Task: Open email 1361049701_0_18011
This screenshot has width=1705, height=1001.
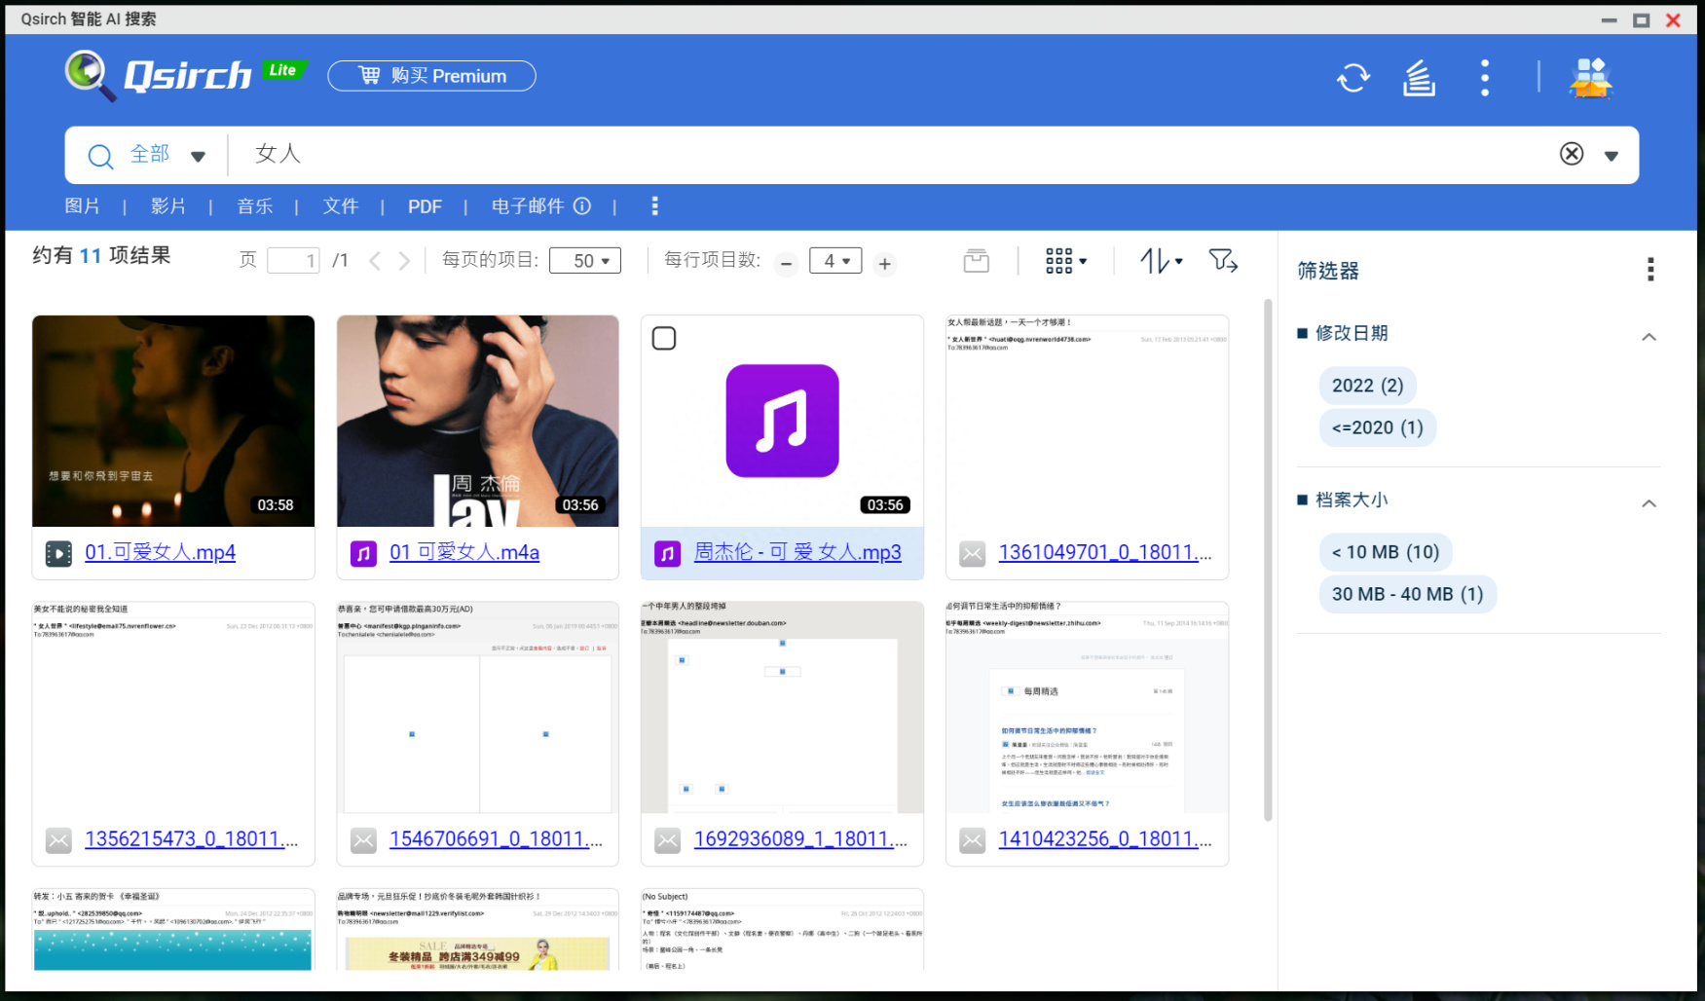Action: [x=1105, y=552]
